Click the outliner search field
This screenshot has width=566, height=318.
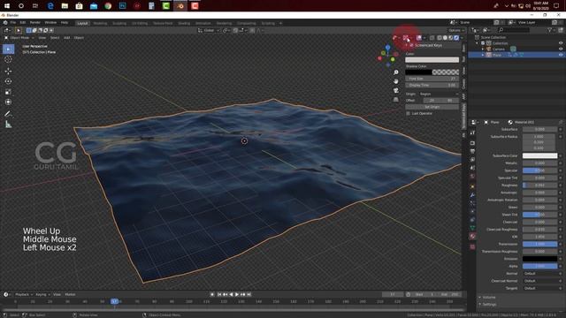click(x=513, y=30)
